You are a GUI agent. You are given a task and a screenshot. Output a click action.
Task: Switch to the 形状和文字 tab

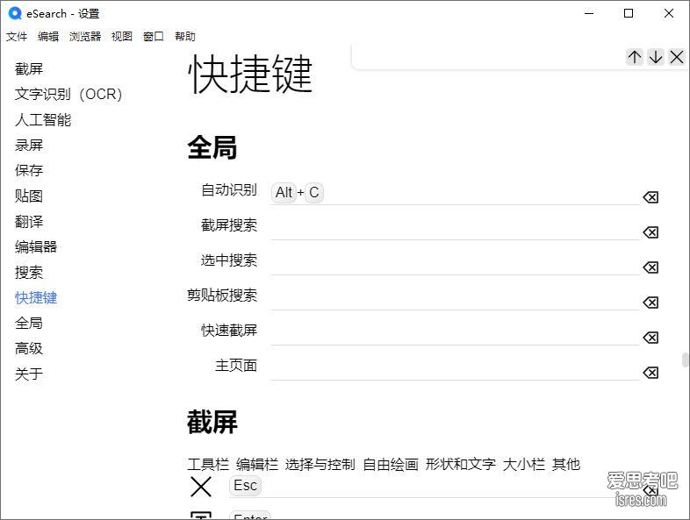click(x=460, y=464)
